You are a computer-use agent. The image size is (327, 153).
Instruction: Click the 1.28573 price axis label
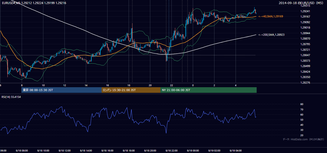tap(305, 61)
